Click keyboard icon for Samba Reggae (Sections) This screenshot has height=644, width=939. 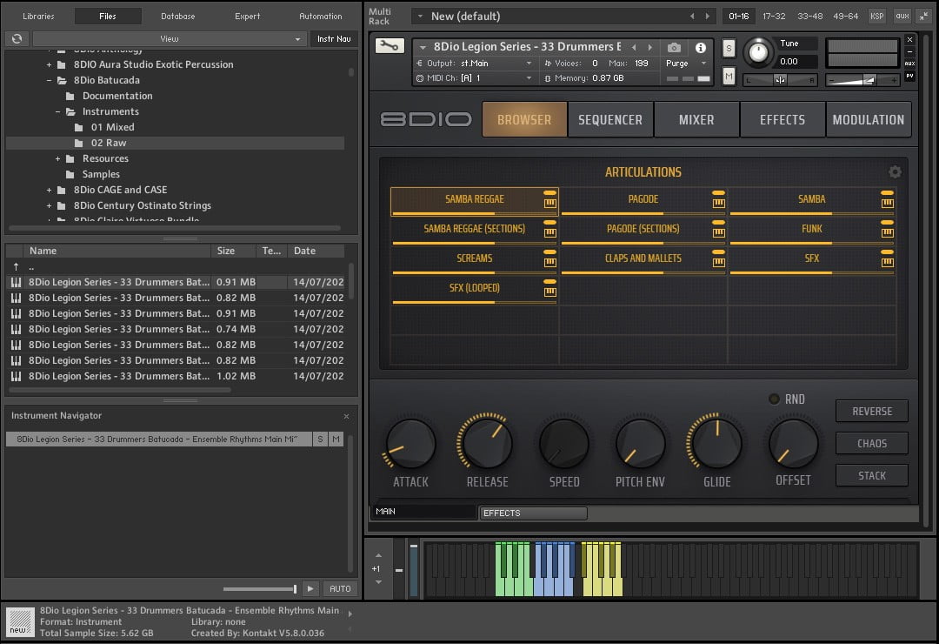(x=549, y=232)
